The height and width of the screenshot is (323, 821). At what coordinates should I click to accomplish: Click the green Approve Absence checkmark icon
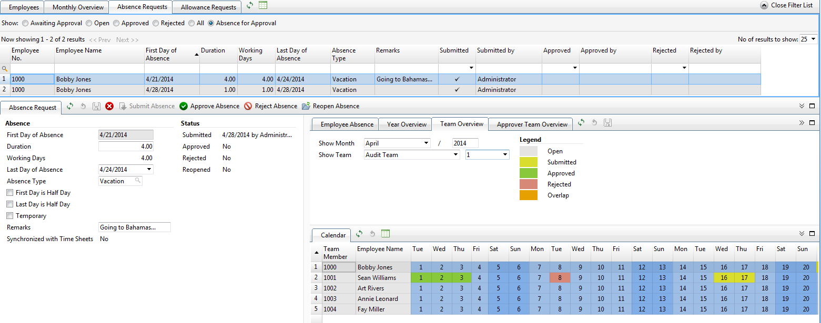coord(184,106)
